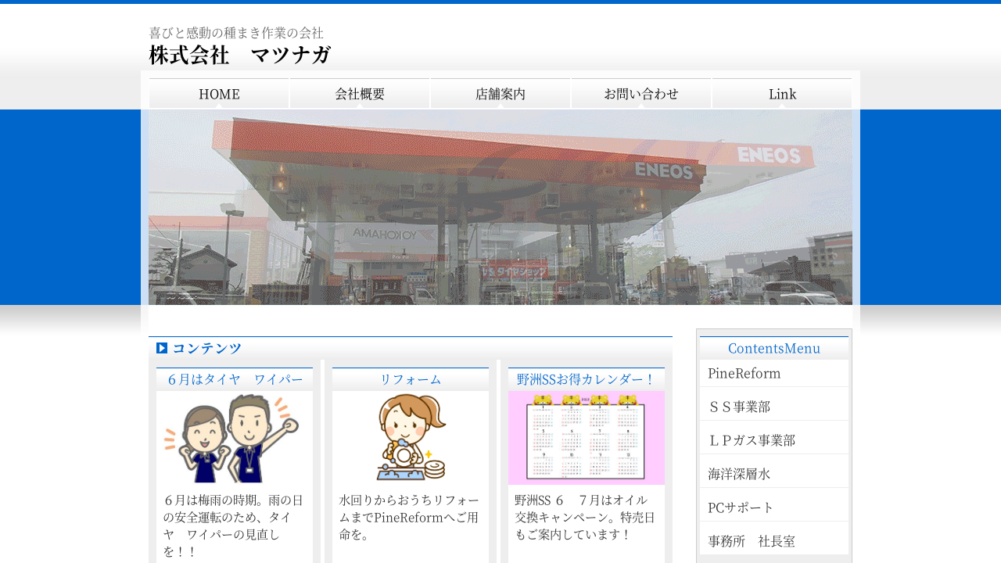Viewport: 1001px width, 563px height.
Task: Click the ENEOS gas station banner image
Action: coord(500,207)
